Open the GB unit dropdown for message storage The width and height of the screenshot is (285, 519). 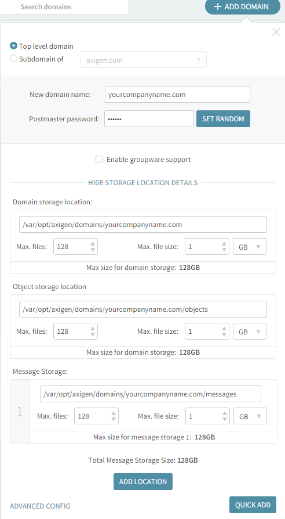point(250,416)
